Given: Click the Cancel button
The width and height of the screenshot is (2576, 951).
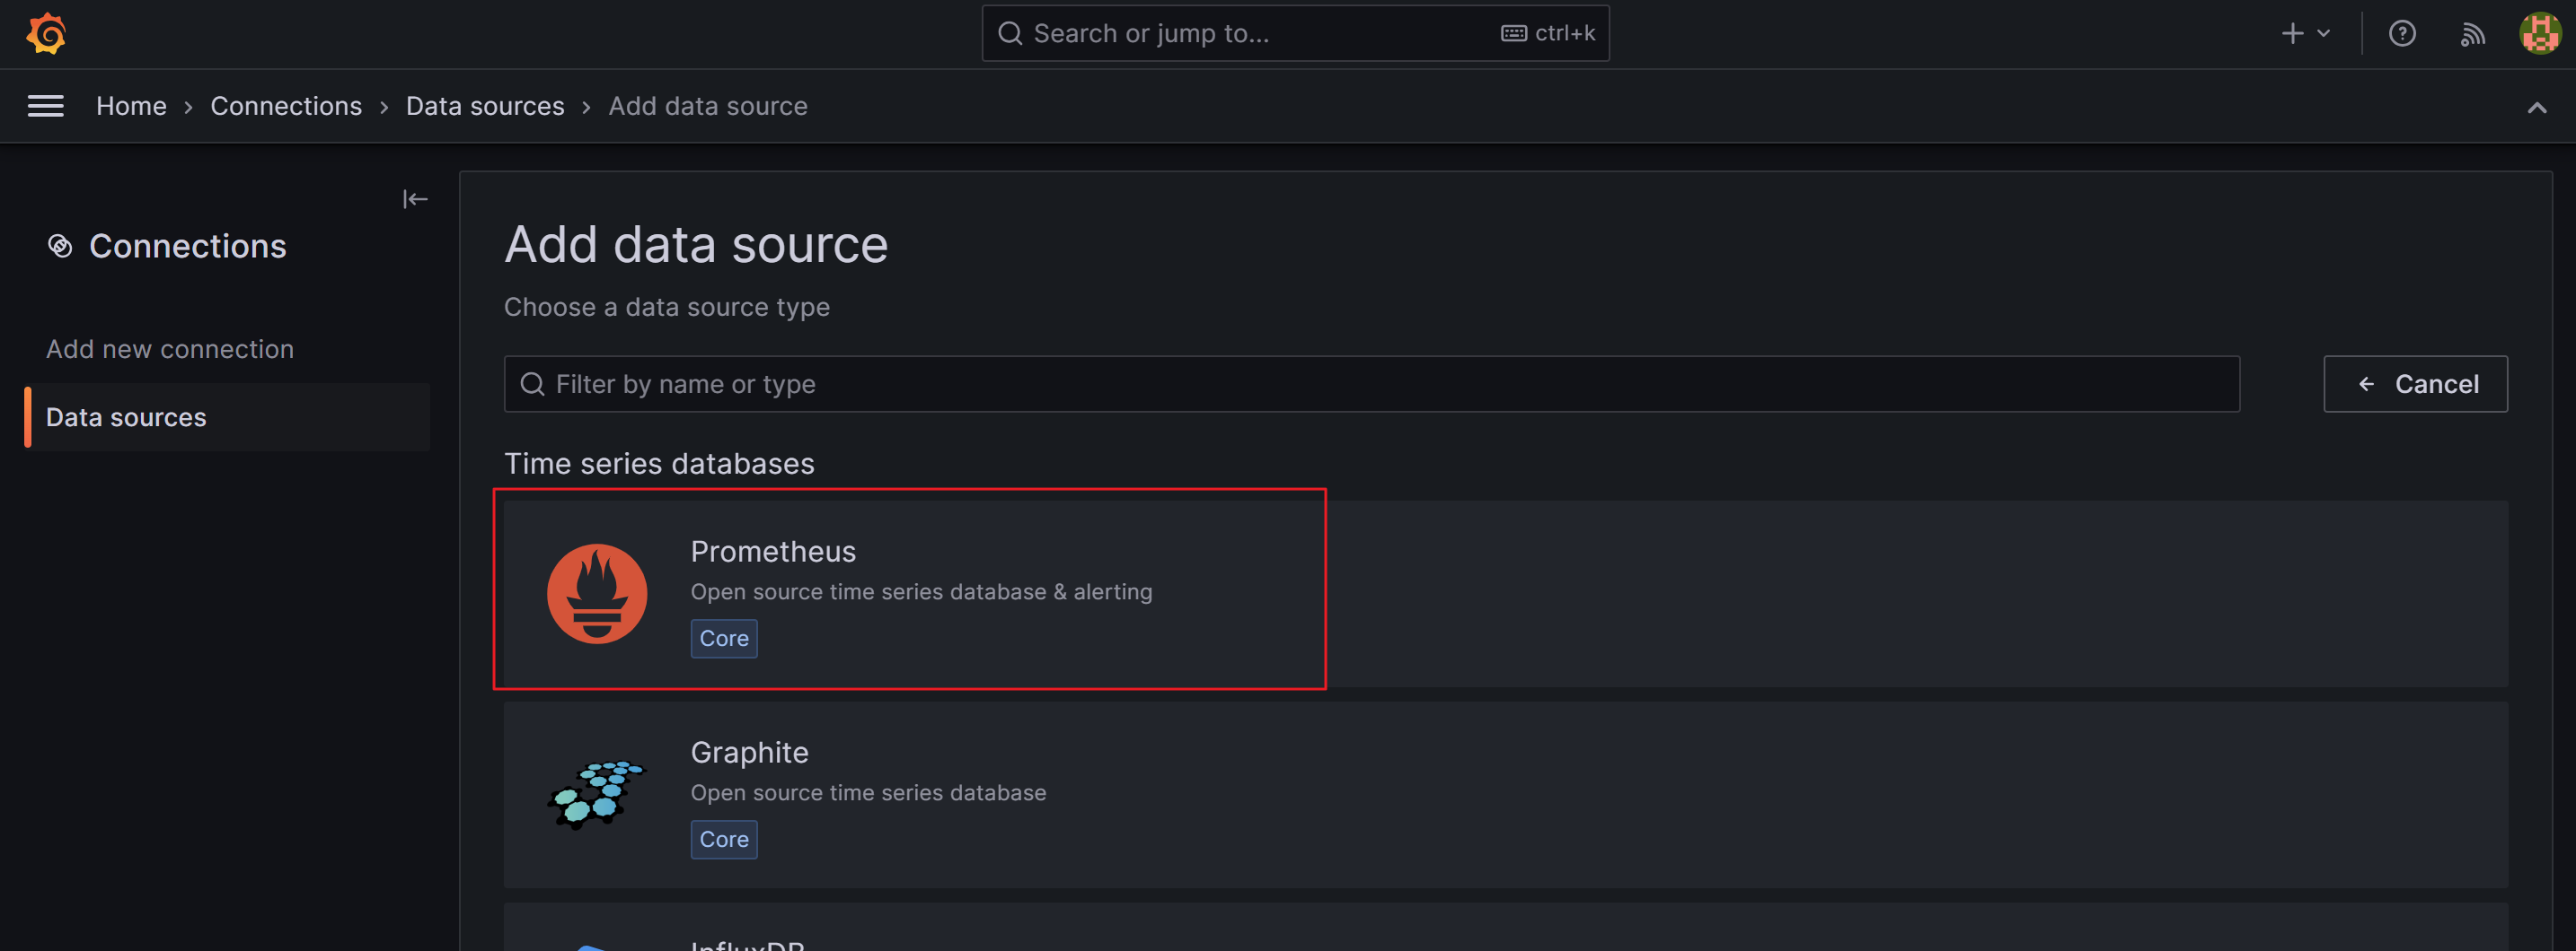Looking at the screenshot, I should coord(2414,384).
